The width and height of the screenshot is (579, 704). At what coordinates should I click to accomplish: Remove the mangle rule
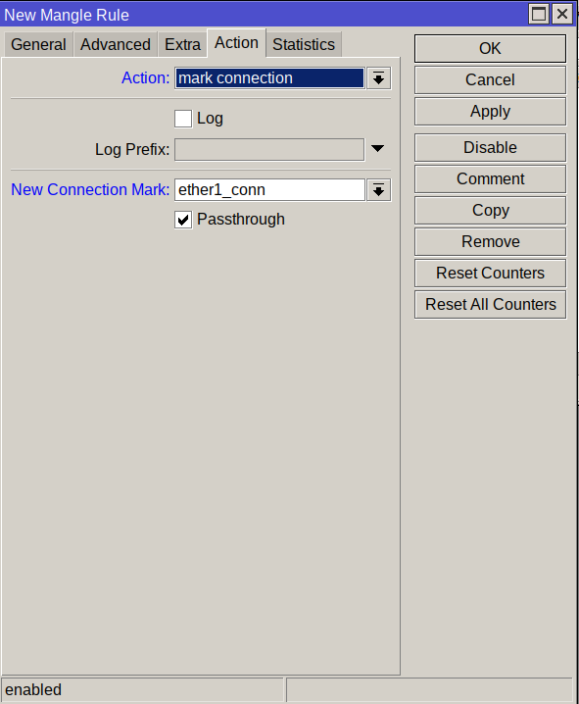(490, 241)
